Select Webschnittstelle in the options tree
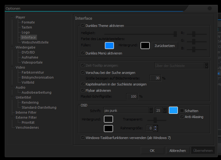 pyautogui.click(x=35, y=42)
